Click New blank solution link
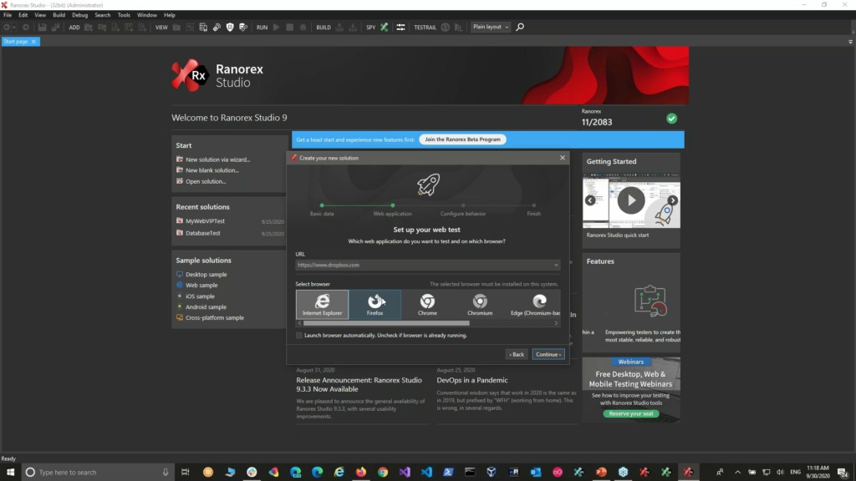Screen dimensions: 856x481 (x=211, y=170)
